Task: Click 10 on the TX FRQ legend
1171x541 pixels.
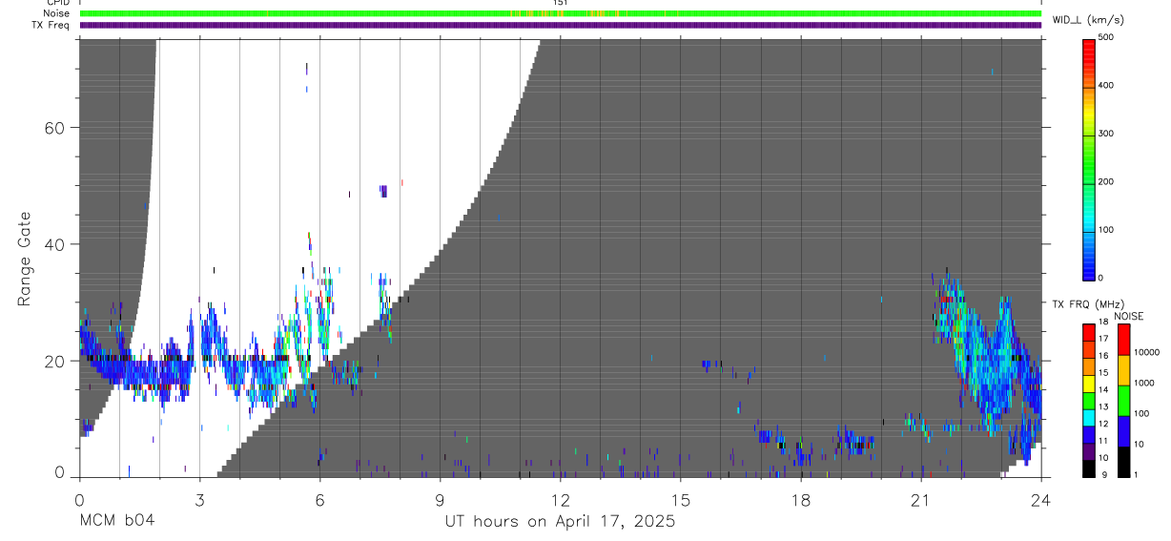Action: [x=1103, y=457]
